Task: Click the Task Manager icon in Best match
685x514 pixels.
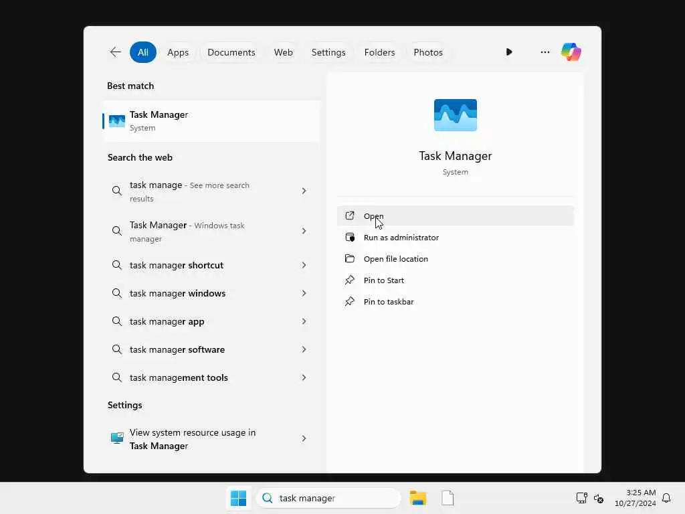Action: [117, 121]
